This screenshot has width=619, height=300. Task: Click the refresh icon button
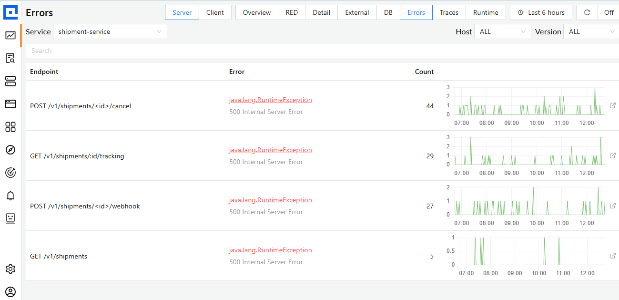pyautogui.click(x=587, y=12)
